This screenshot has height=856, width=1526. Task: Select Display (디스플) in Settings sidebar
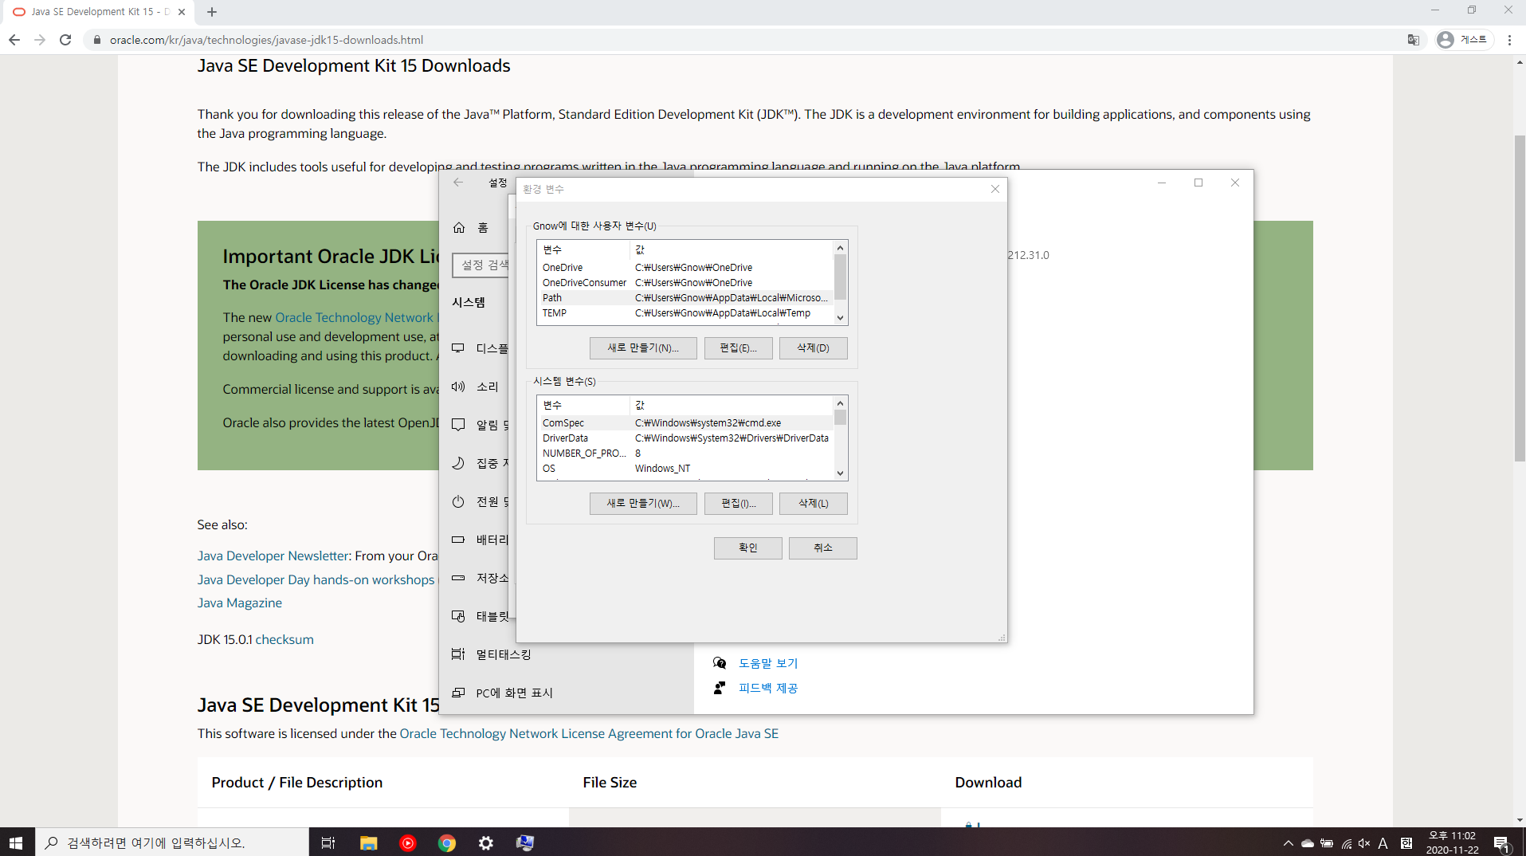tap(480, 348)
